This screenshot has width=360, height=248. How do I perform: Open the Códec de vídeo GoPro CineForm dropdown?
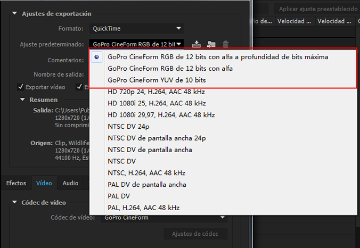click(x=164, y=217)
